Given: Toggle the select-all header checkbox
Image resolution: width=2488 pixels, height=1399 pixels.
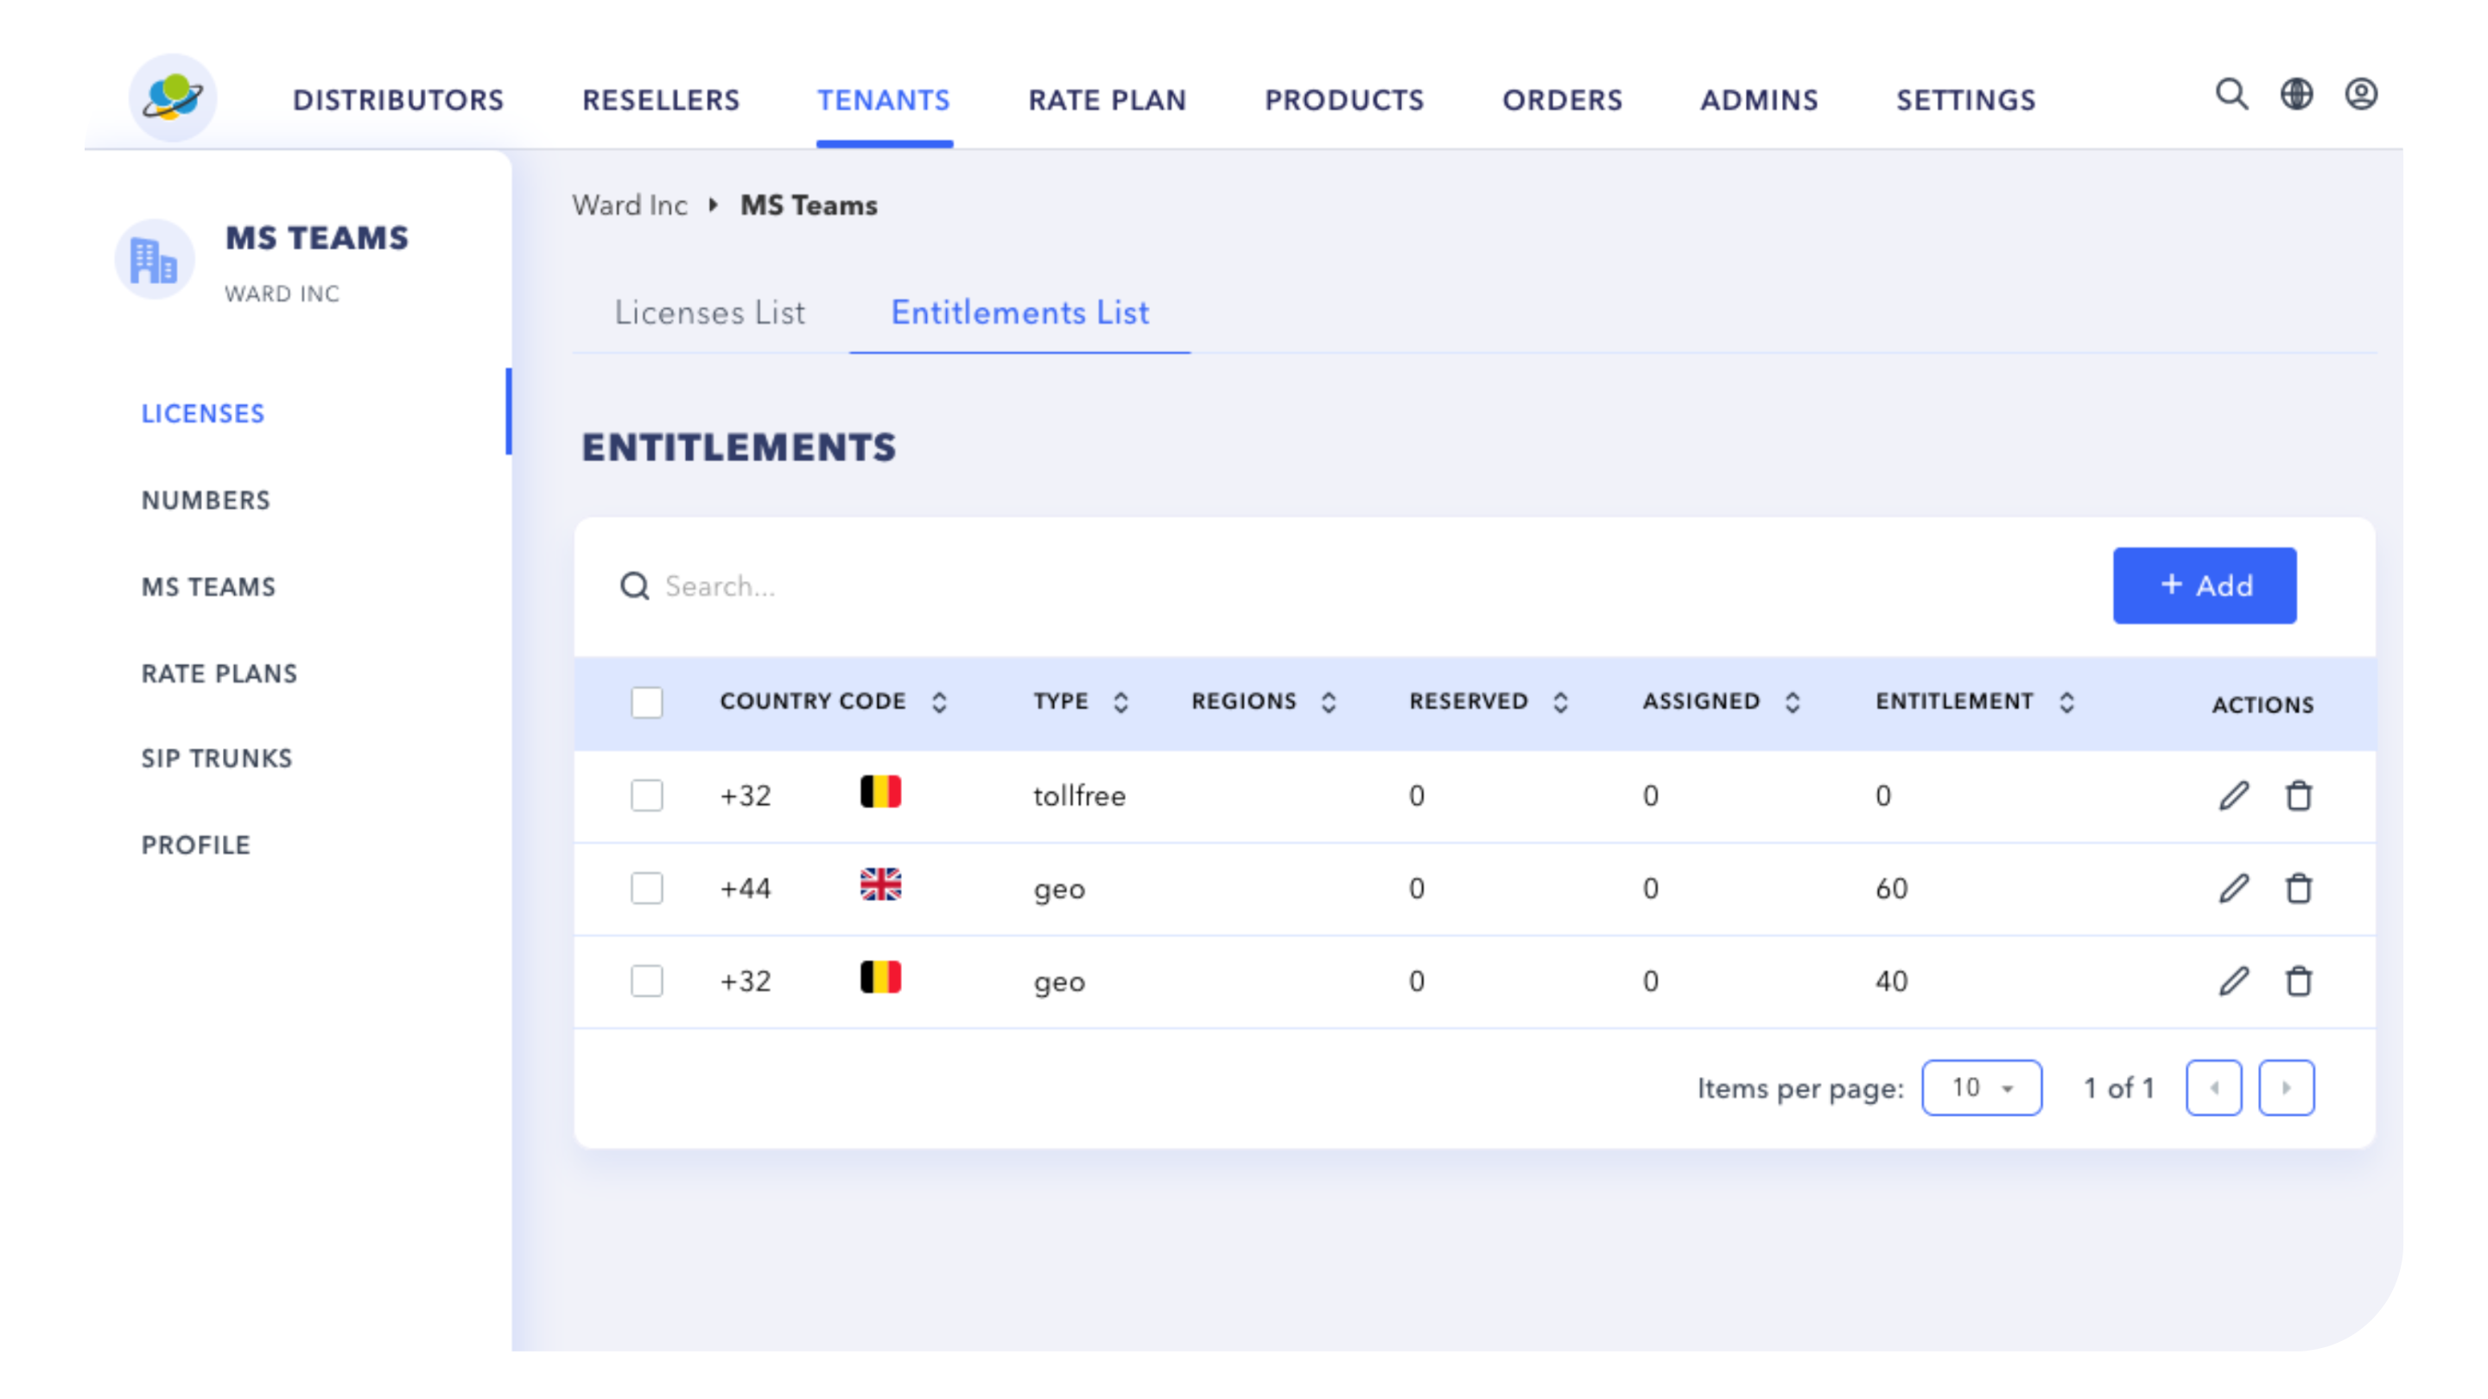Looking at the screenshot, I should coord(647,702).
